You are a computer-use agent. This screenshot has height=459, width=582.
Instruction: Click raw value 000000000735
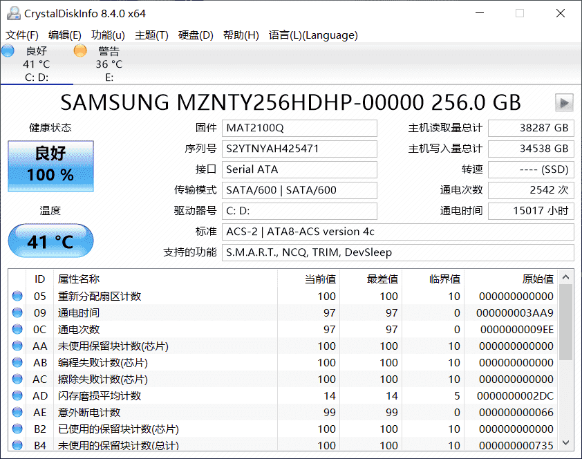tap(516, 445)
